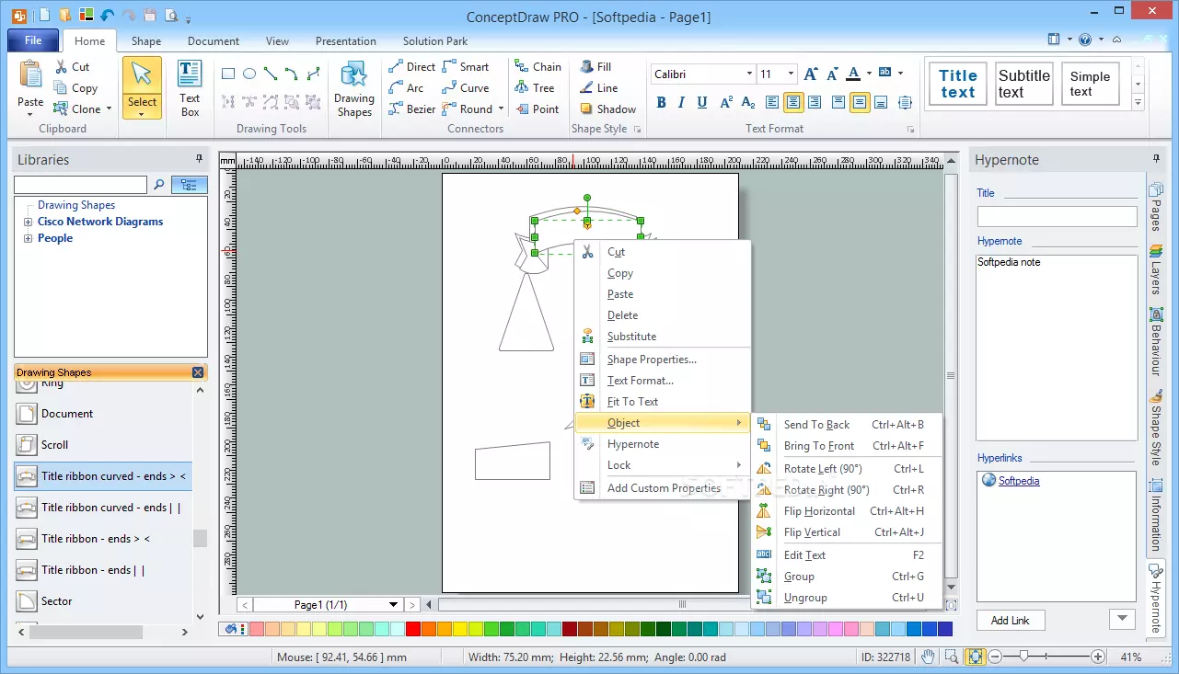This screenshot has height=674, width=1179.
Task: Open the Line shape style option
Action: click(x=599, y=87)
